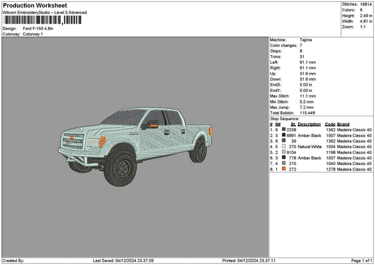Select the Max Stitch value 11.1 mm
Image resolution: width=375 pixels, height=265 pixels.
[307, 96]
